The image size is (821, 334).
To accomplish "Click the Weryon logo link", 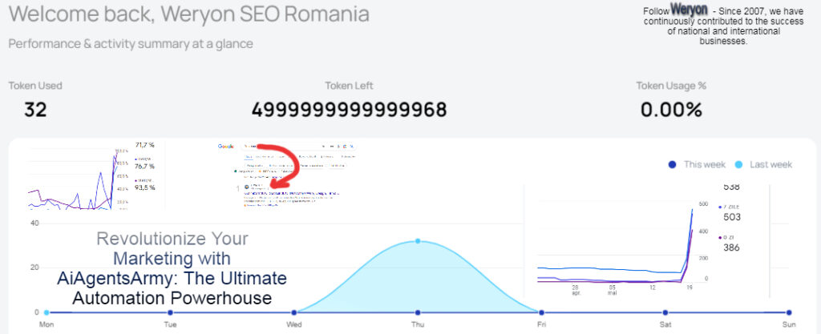I will [689, 10].
